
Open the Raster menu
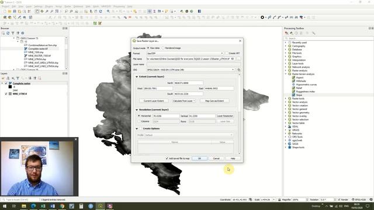68,6
